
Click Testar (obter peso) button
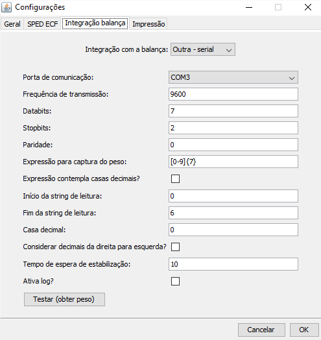[64, 300]
